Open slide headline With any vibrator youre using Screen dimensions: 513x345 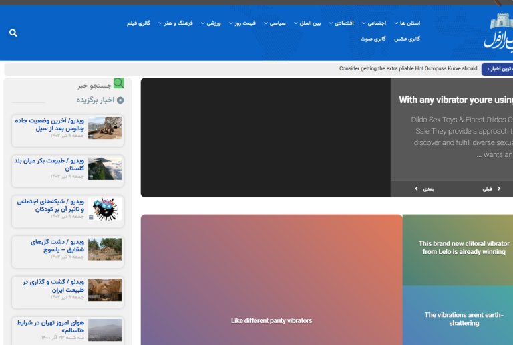tap(456, 100)
